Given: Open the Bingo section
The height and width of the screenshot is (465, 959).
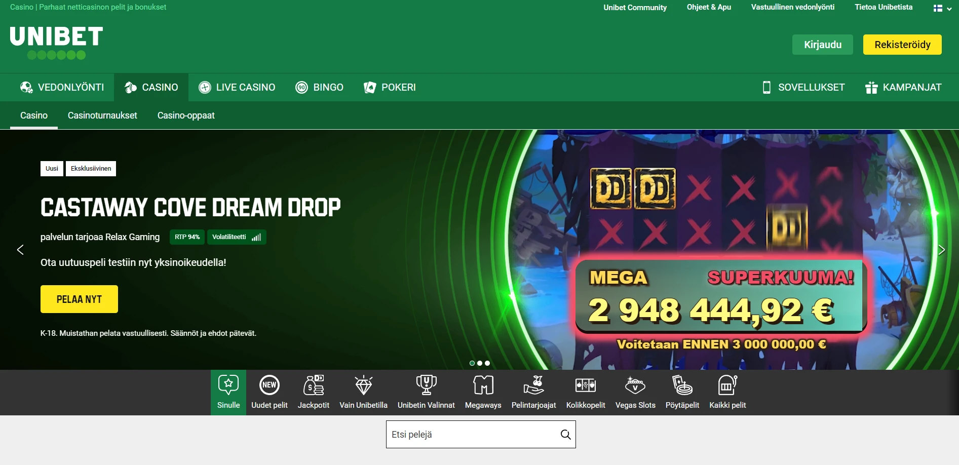Looking at the screenshot, I should (x=319, y=87).
